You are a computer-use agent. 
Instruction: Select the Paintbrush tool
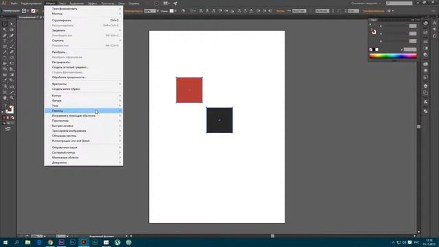[x=12, y=47]
